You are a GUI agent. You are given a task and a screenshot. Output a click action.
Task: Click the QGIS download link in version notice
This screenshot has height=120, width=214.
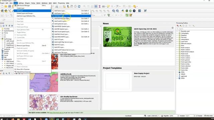(57, 113)
